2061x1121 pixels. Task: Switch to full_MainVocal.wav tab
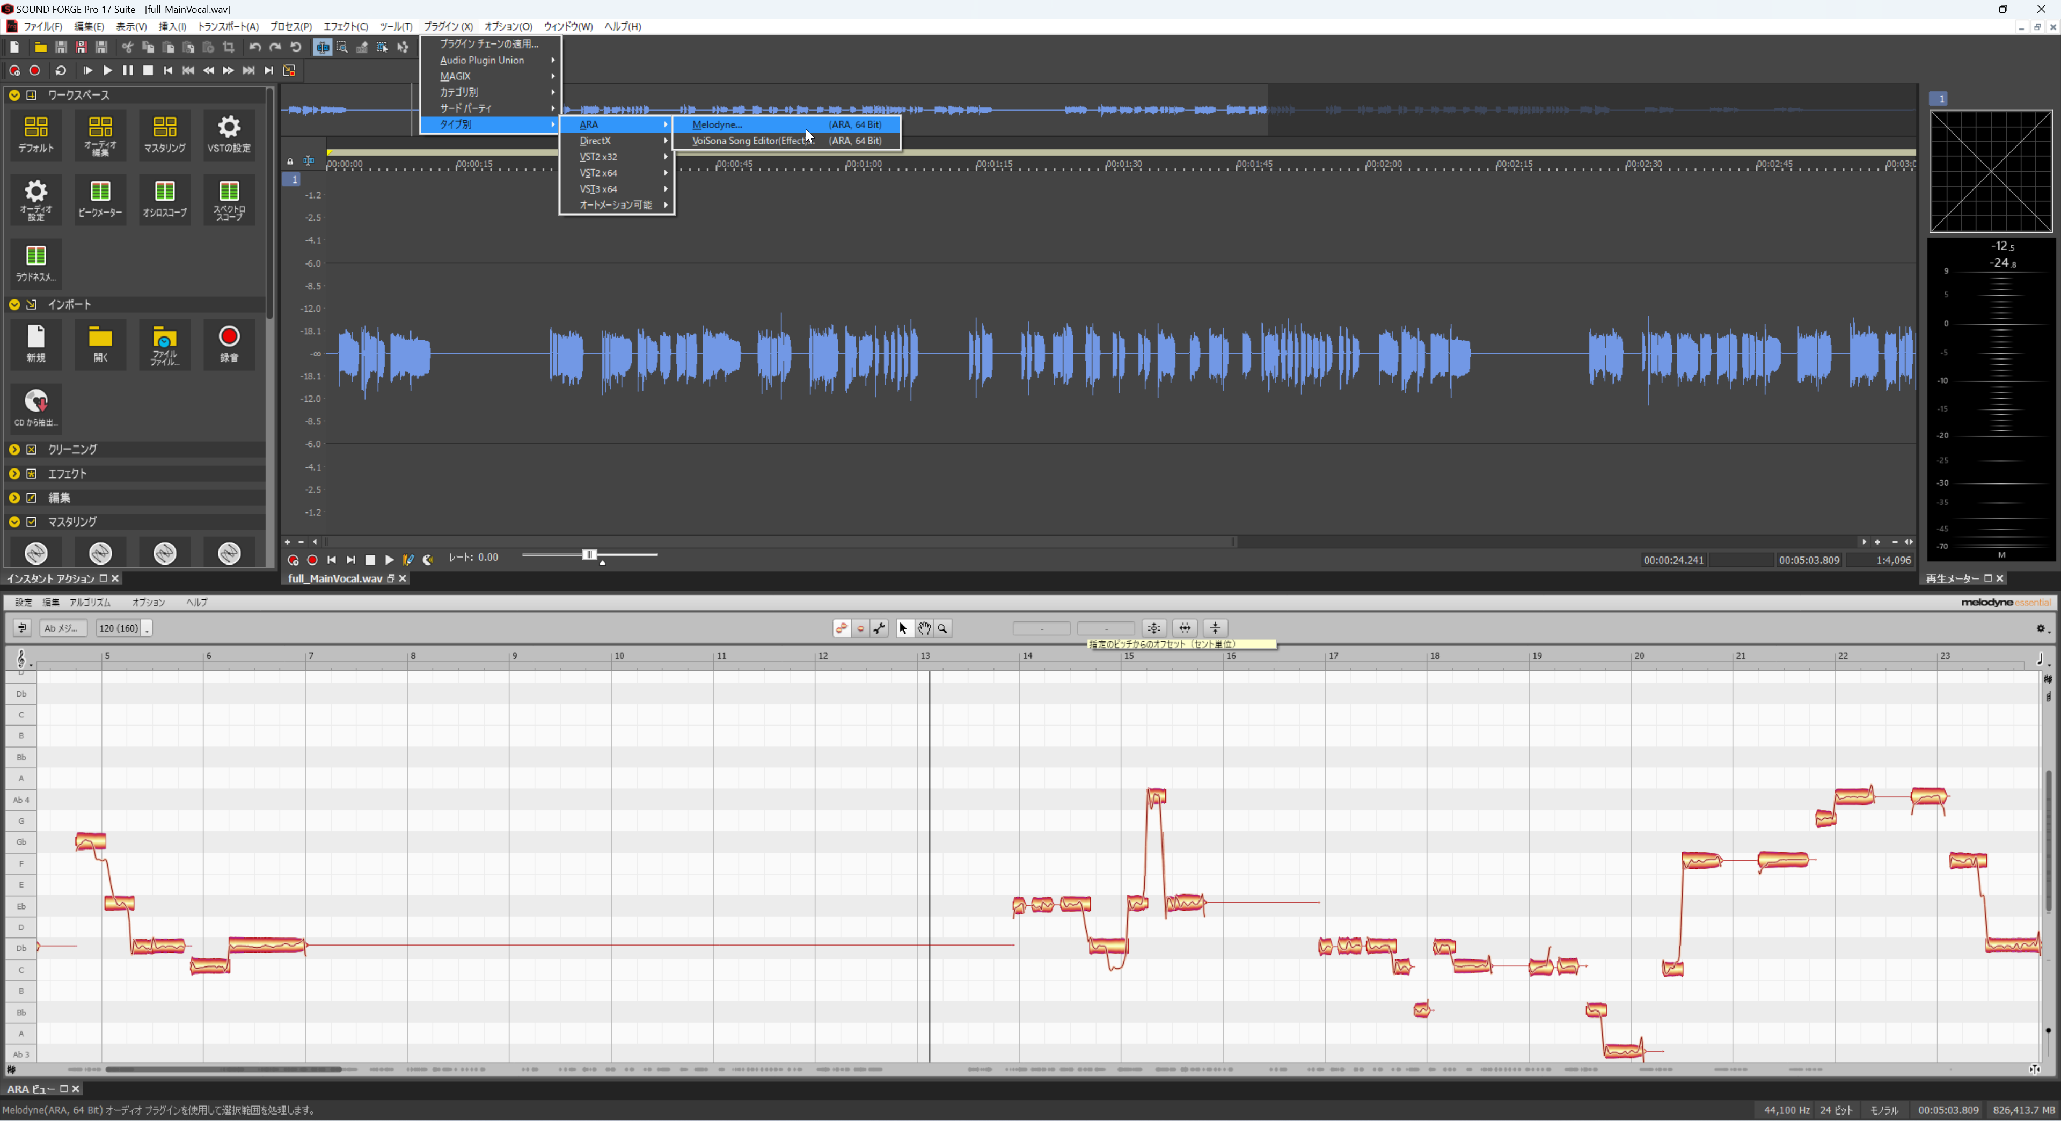tap(334, 578)
